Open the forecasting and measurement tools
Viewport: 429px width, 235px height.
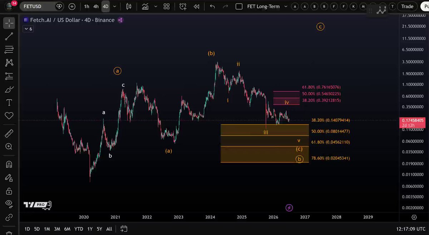coord(9,76)
